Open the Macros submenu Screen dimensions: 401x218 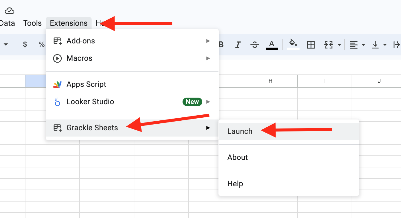click(132, 58)
